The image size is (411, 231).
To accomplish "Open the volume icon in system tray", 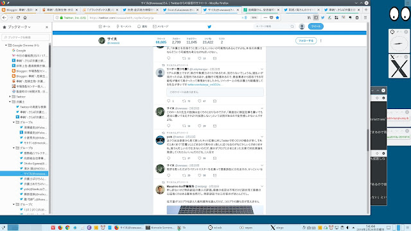I will [347, 228].
